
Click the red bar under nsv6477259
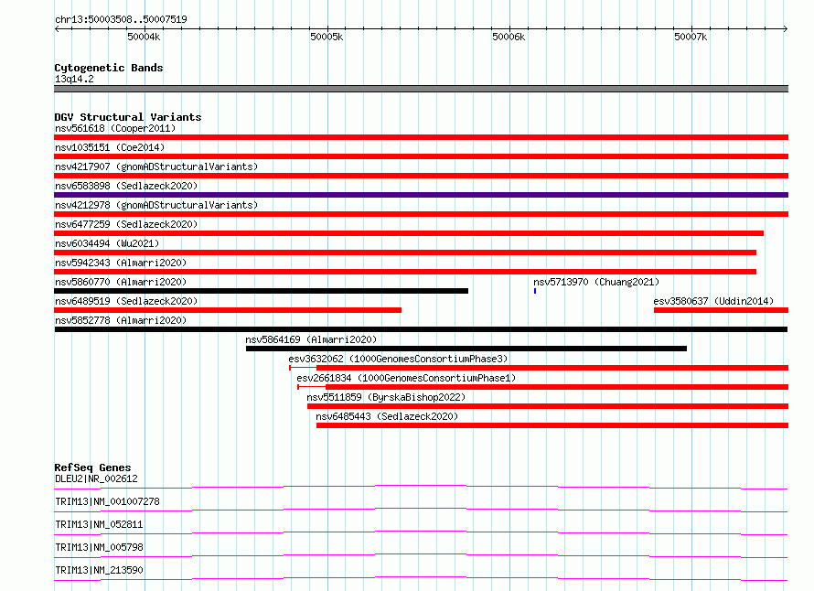pos(409,233)
